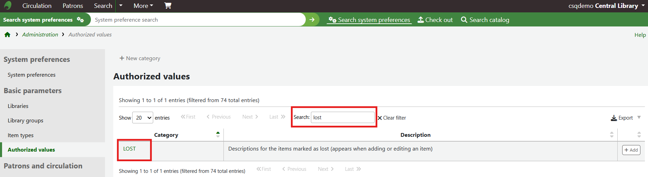Click the Koha leaf logo

coord(8,5)
